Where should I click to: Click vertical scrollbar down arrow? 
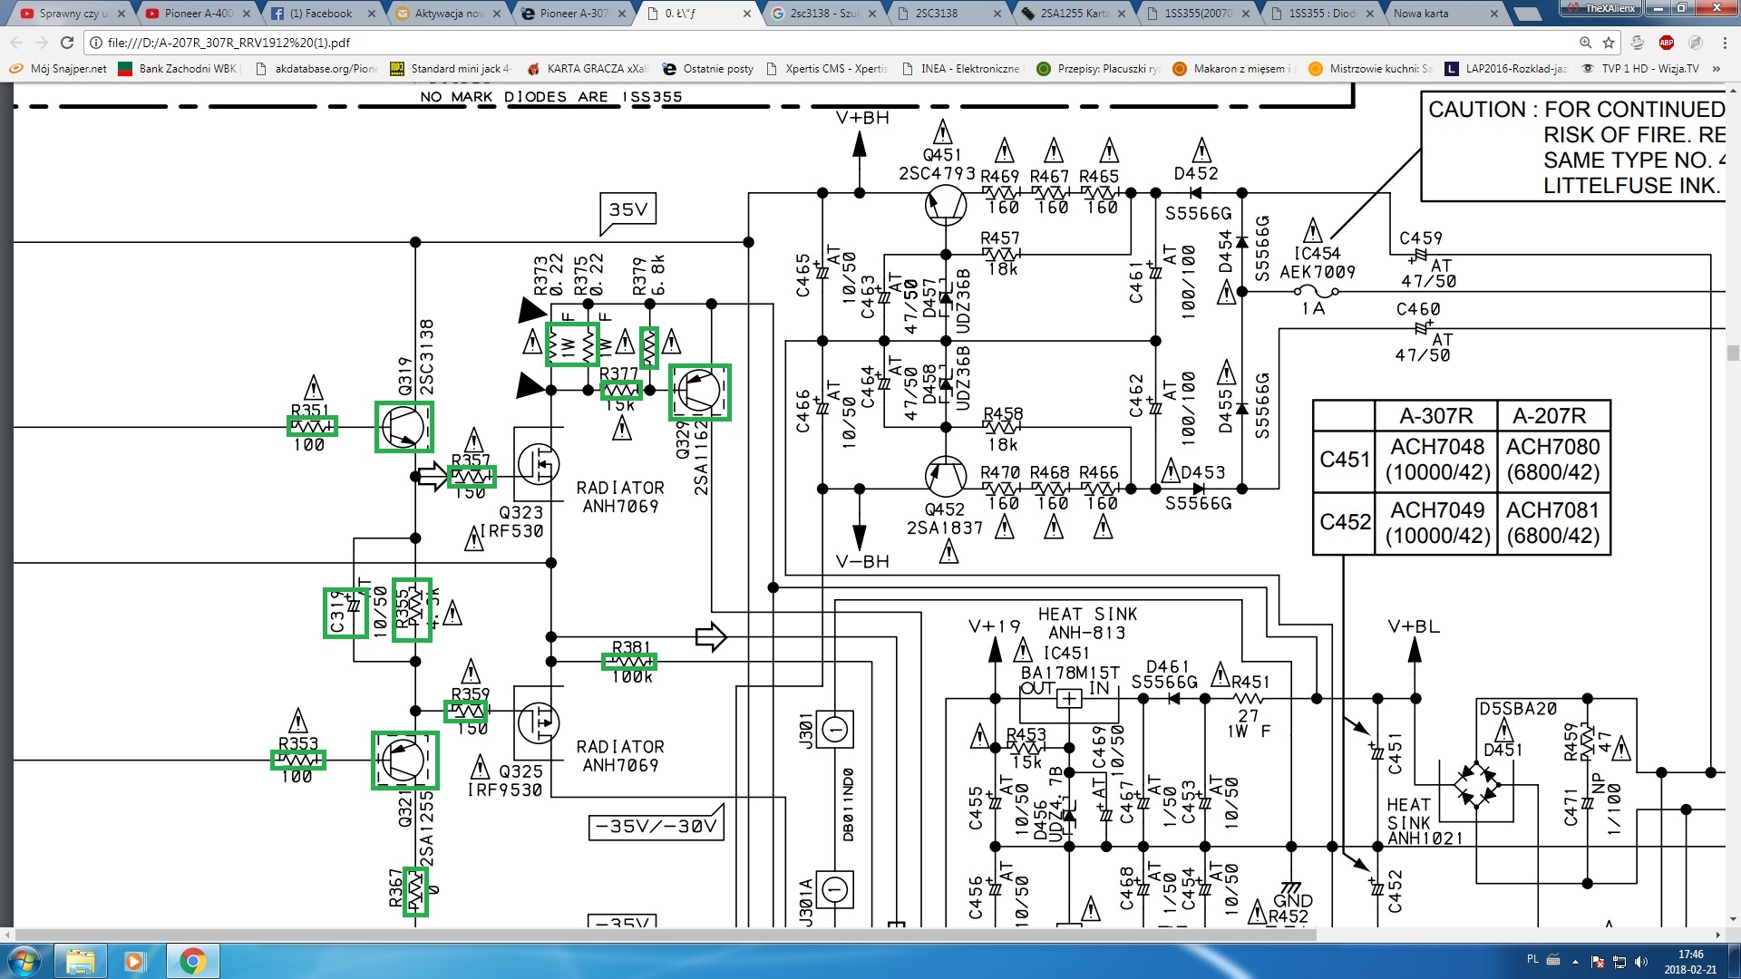pos(1733,920)
